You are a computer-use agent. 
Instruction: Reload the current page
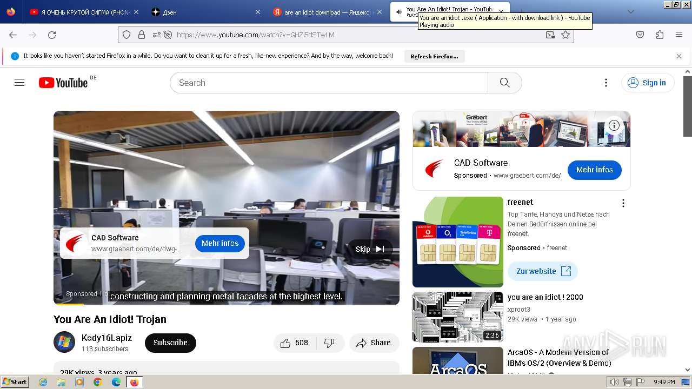click(x=52, y=35)
